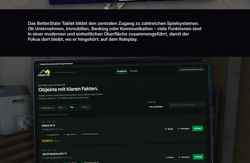
Task: Select the Low Budget filter
Action: pos(47,108)
